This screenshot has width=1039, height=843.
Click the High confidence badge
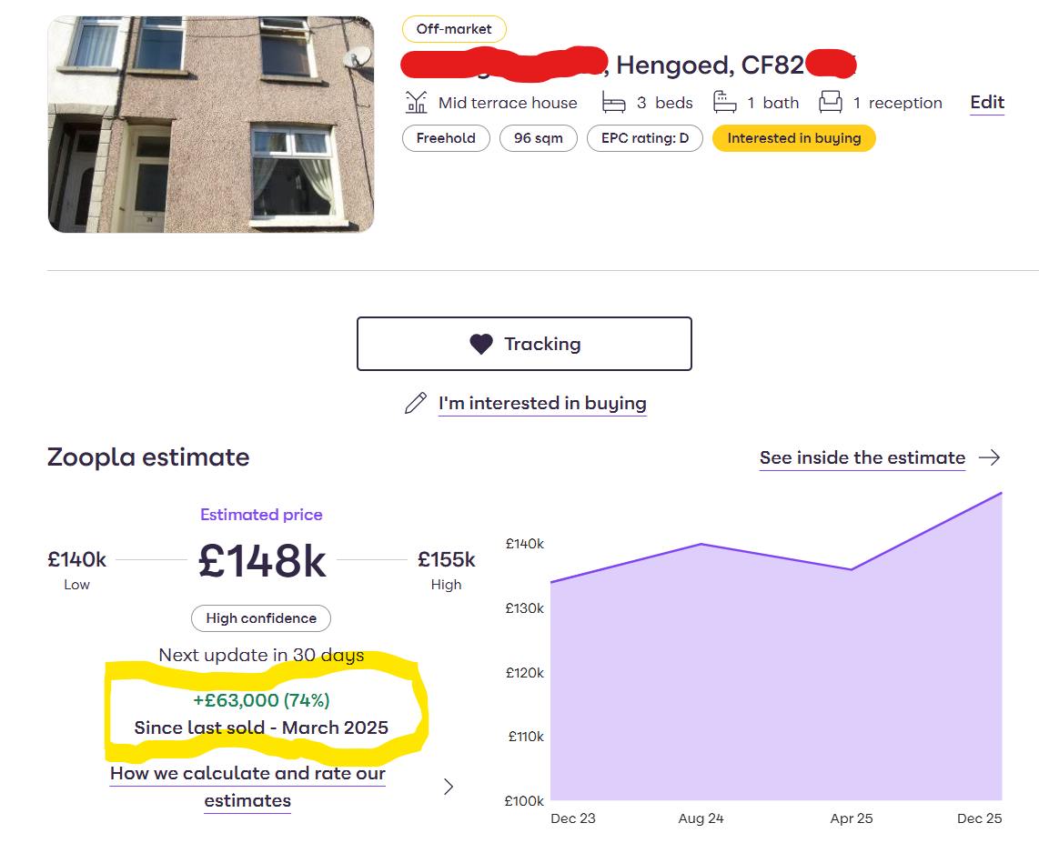click(261, 618)
